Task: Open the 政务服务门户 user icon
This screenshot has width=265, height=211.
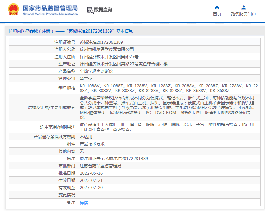Action: (x=243, y=7)
